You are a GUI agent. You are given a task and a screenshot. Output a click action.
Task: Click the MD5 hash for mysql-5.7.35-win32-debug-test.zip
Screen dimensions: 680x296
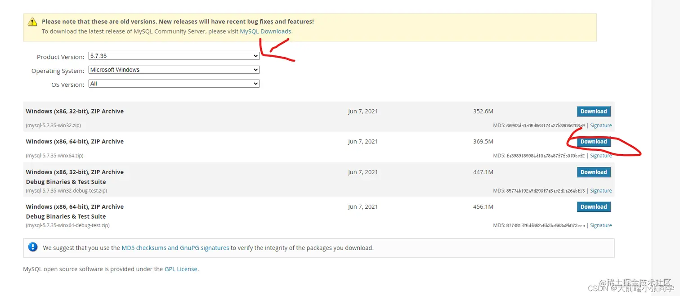[x=546, y=191]
